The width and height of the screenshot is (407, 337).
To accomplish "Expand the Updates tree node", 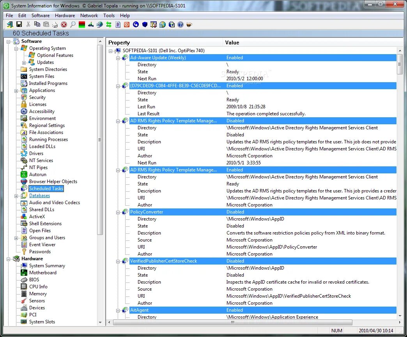I will tap(24, 62).
